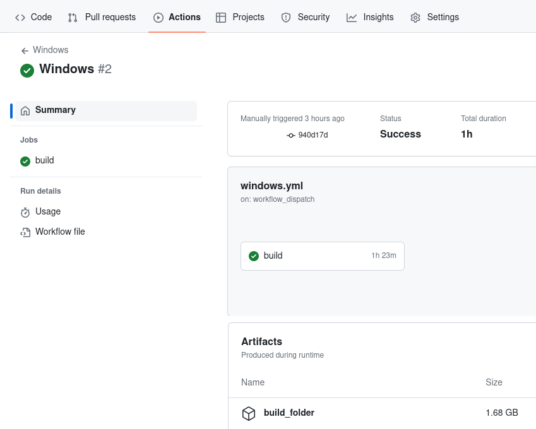This screenshot has width=536, height=429.
Task: Click the Artifacts heading
Action: 261,341
